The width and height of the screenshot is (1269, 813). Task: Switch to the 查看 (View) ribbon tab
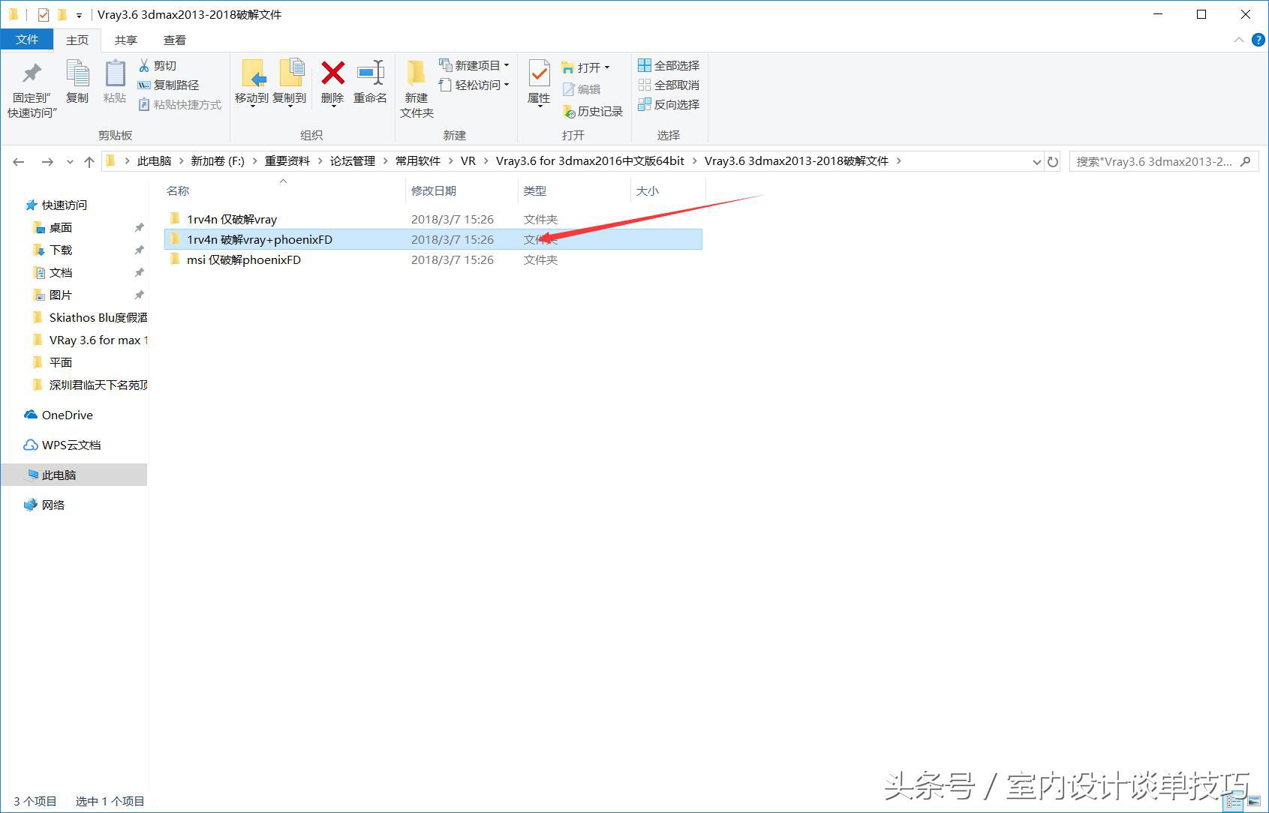(x=173, y=40)
